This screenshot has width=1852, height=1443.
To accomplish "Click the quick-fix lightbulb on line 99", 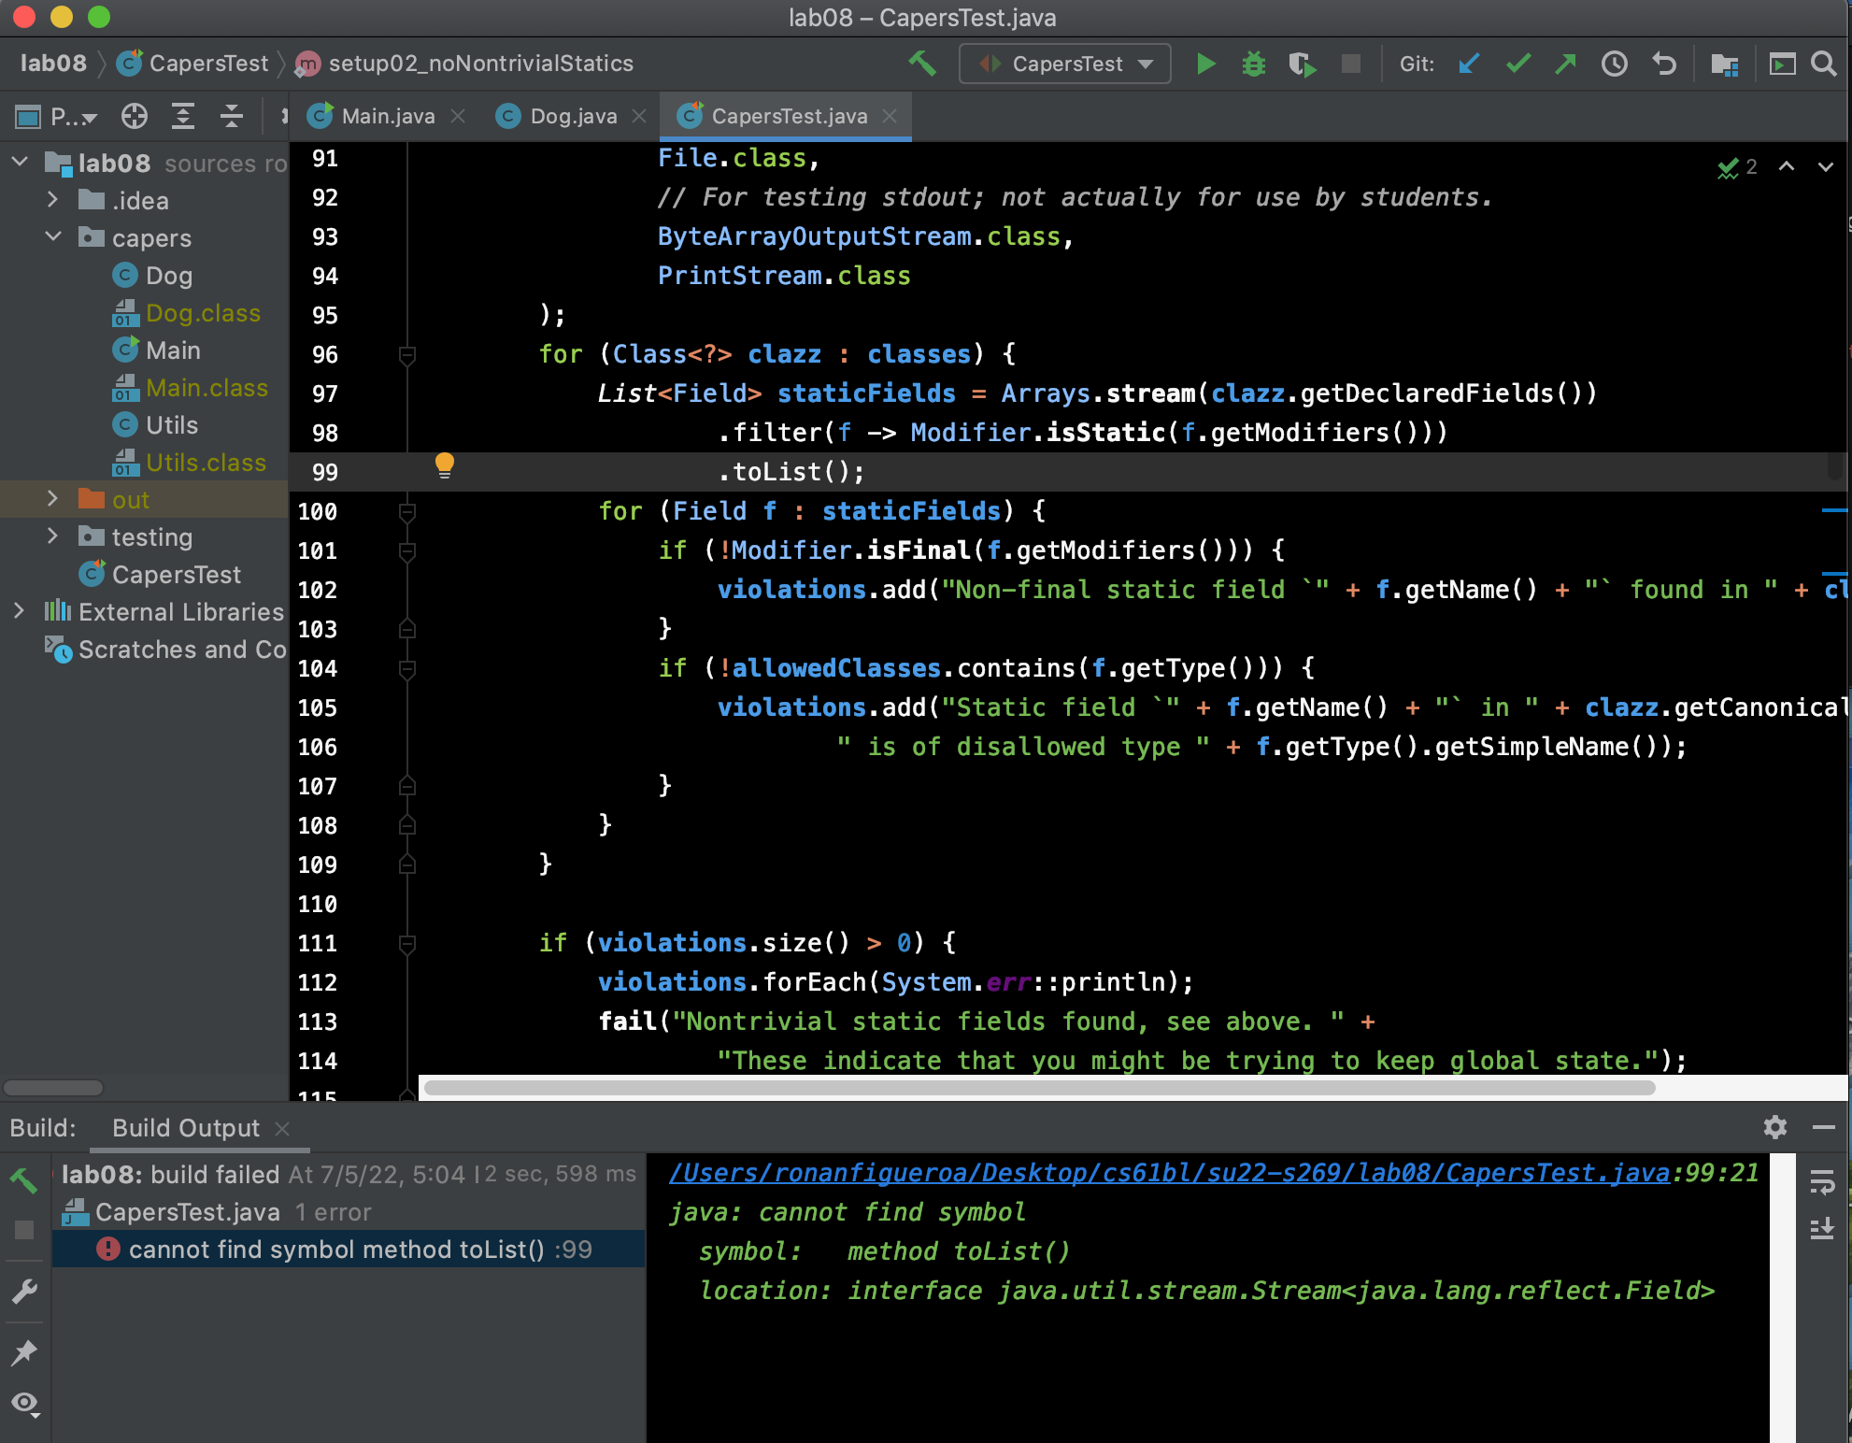I will 445,464.
